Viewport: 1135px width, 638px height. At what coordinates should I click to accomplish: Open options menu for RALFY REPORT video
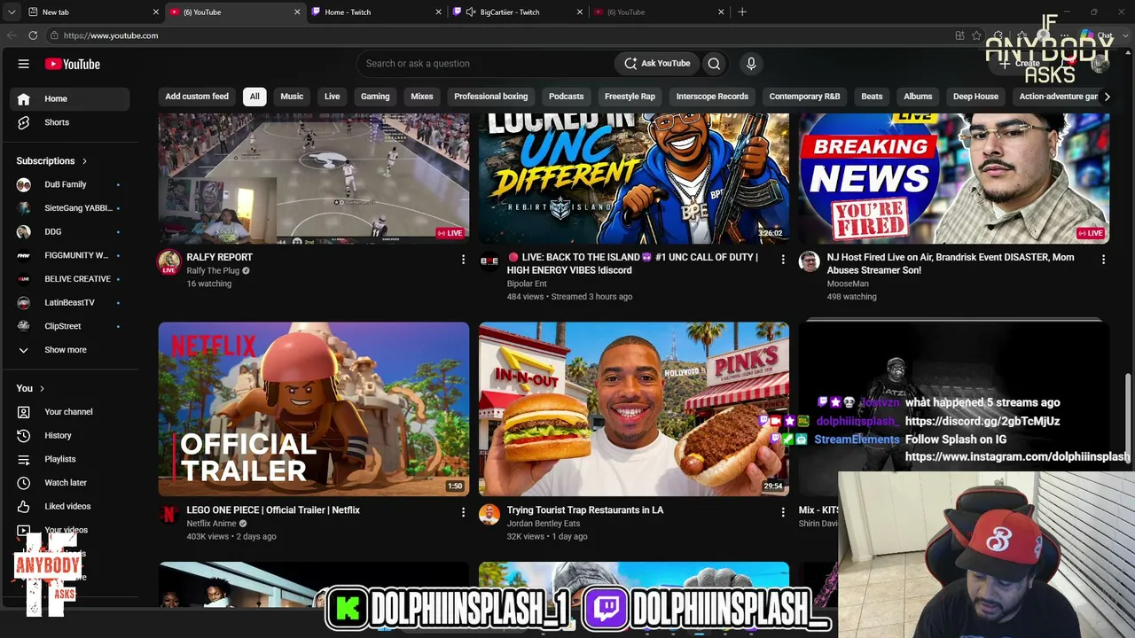(x=463, y=260)
